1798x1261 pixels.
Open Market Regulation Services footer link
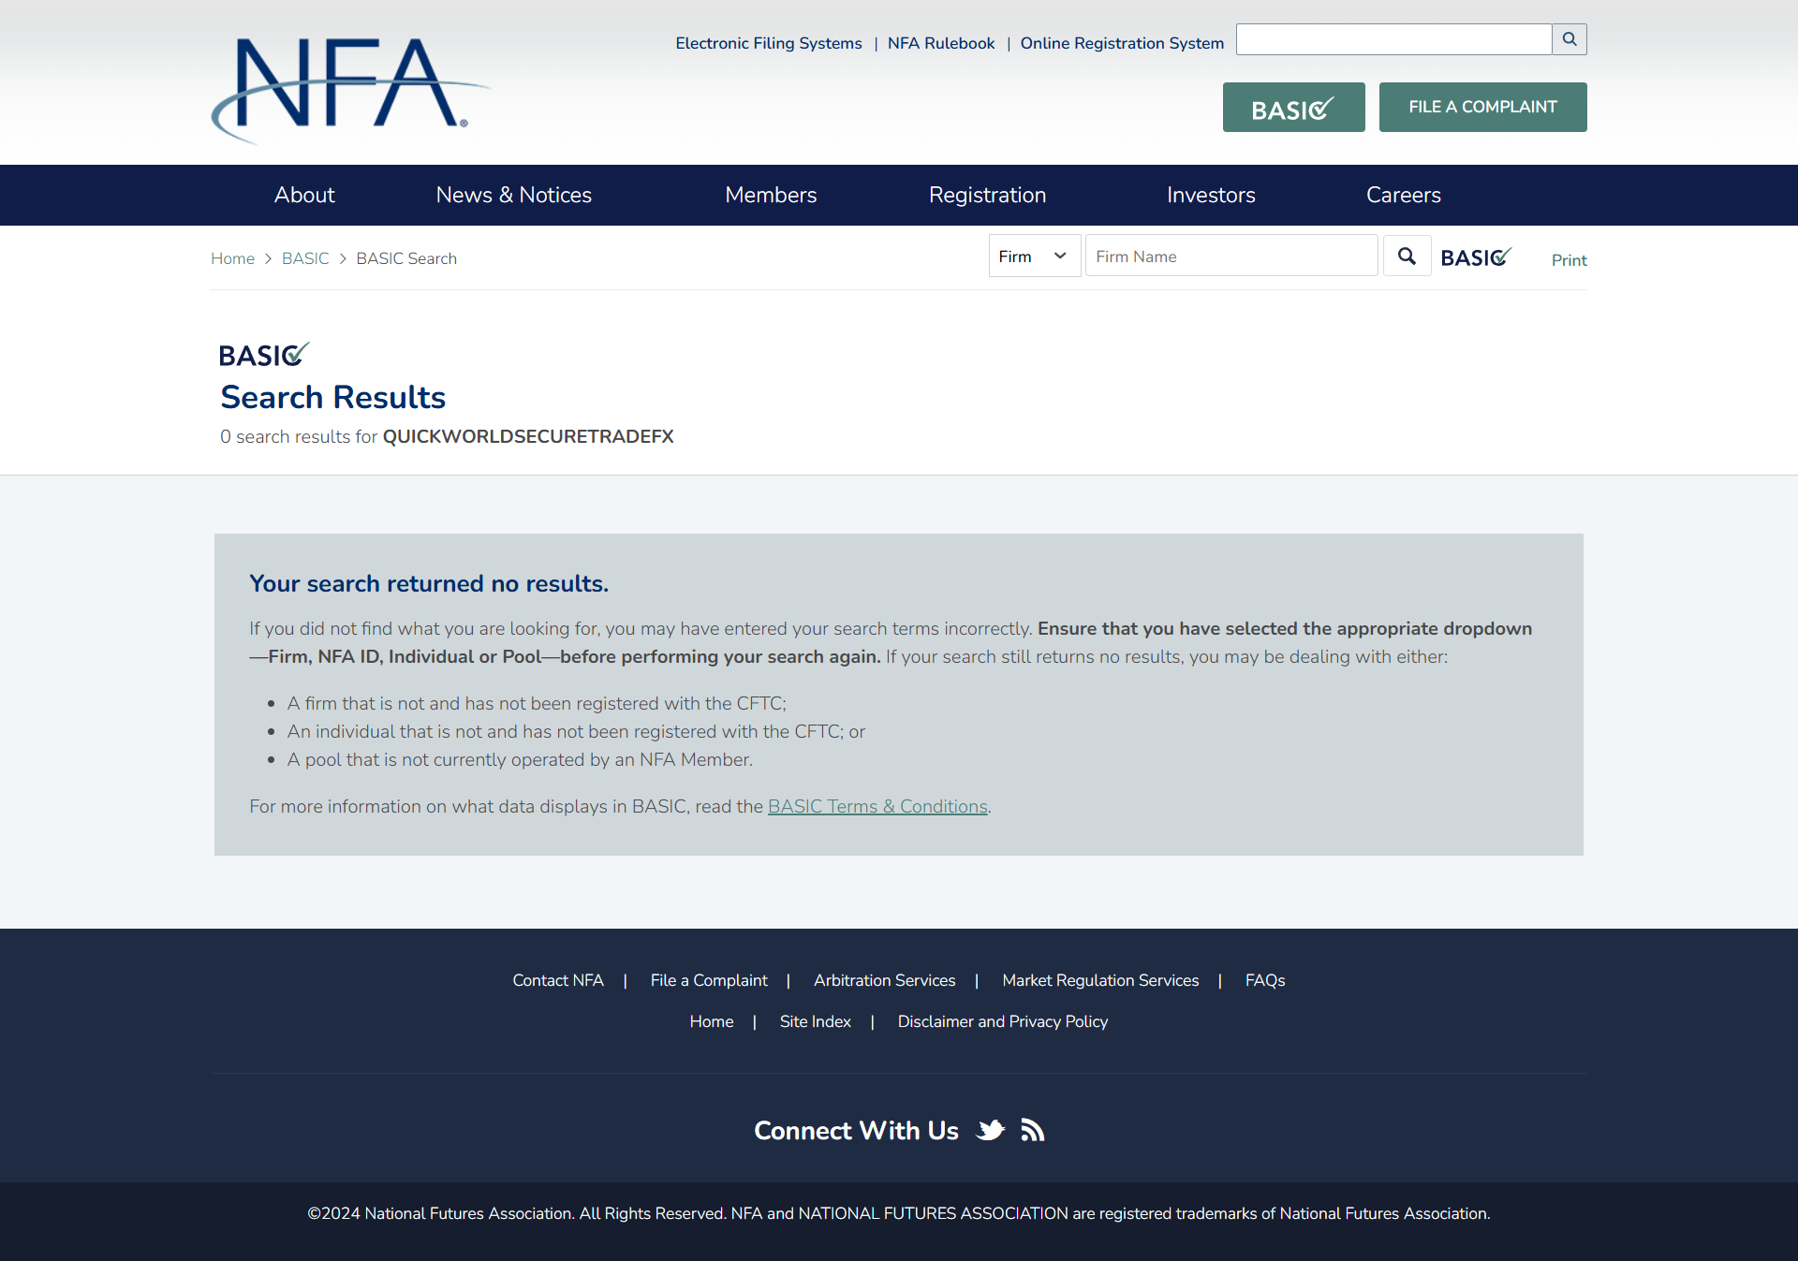click(x=1100, y=980)
